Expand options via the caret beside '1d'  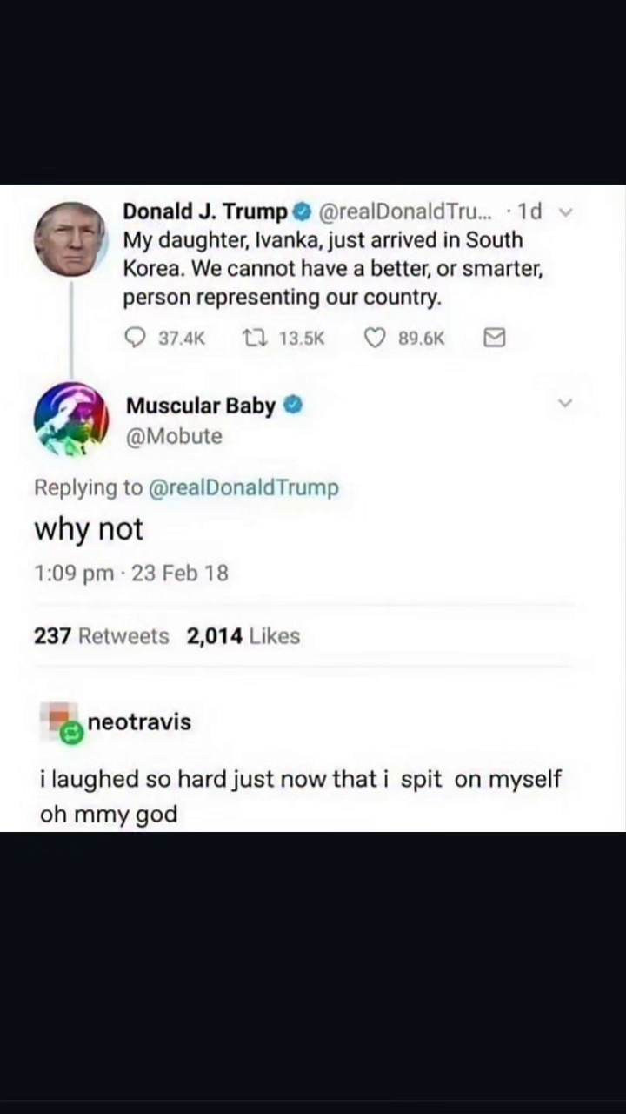pyautogui.click(x=565, y=211)
